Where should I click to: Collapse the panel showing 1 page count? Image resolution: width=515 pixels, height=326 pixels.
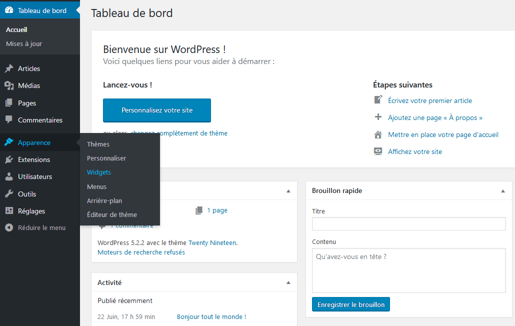[288, 191]
